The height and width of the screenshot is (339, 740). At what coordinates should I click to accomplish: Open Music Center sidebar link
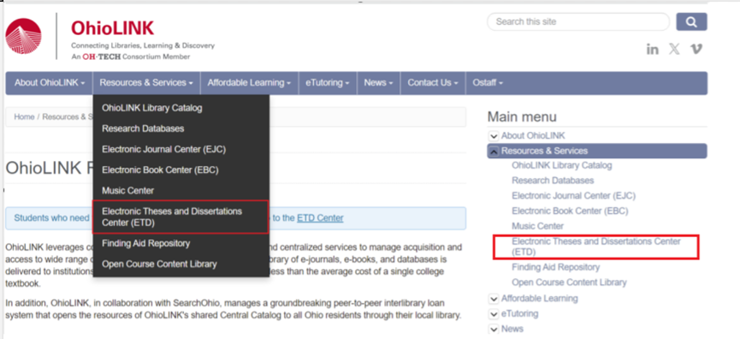[537, 226]
